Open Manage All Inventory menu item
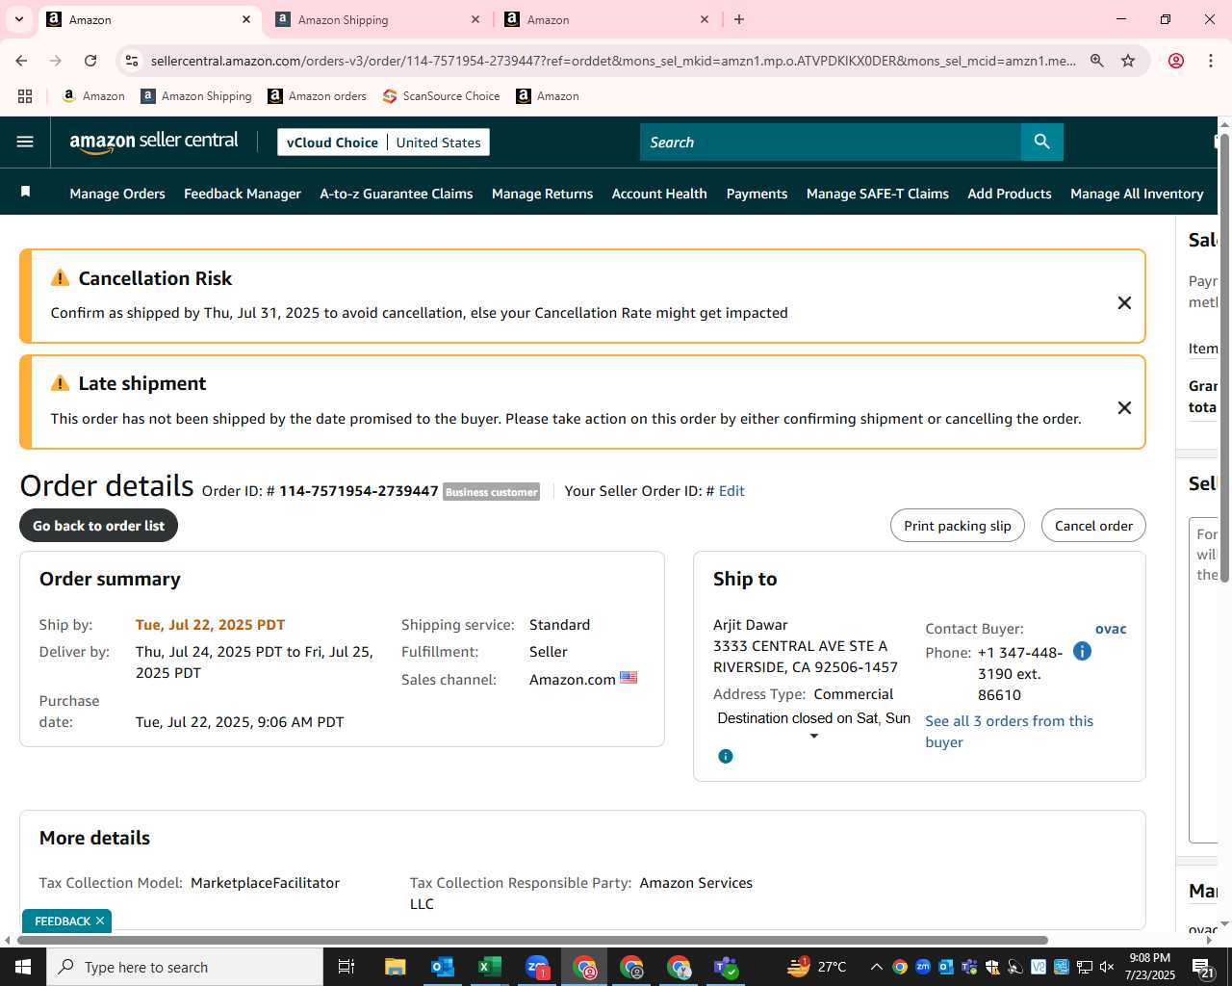Viewport: 1232px width, 986px height. point(1137,194)
